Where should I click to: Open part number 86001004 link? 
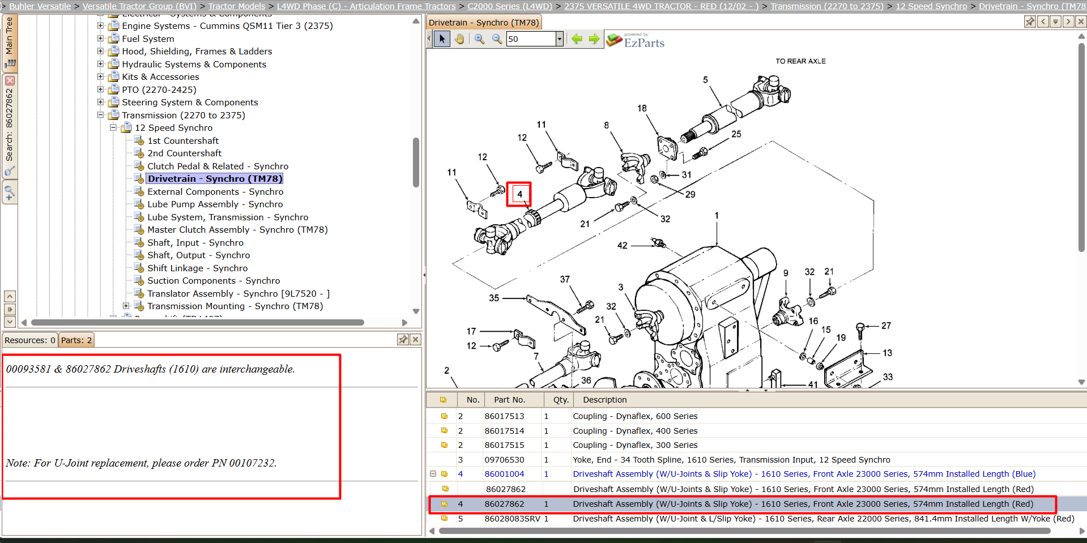point(504,474)
